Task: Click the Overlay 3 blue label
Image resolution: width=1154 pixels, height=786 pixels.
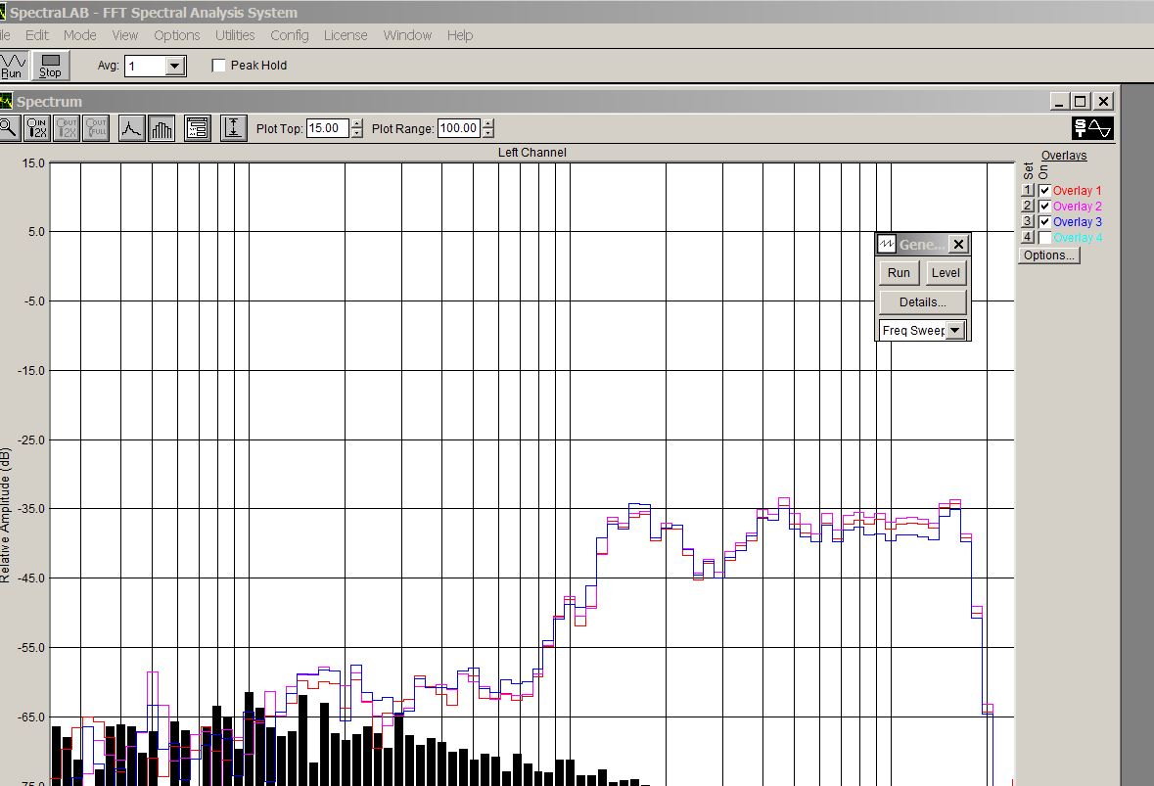Action: [1077, 221]
